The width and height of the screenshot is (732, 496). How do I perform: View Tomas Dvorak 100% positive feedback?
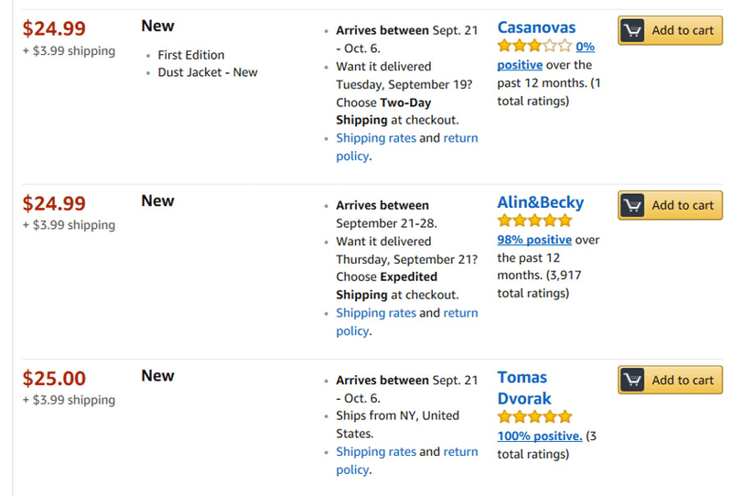pos(540,436)
